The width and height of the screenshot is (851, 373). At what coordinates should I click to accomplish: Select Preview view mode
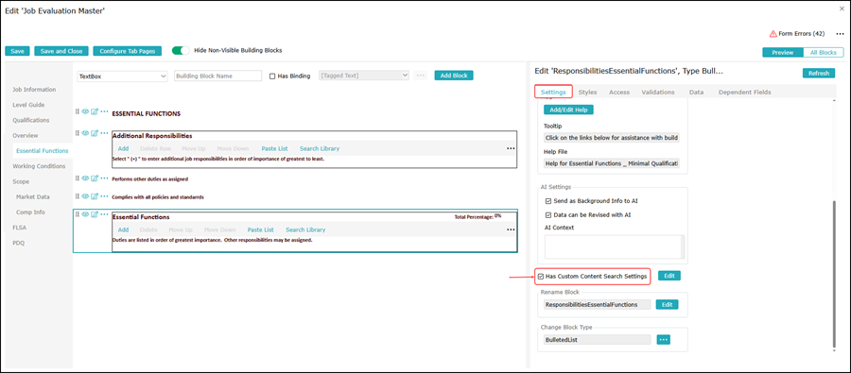point(783,53)
